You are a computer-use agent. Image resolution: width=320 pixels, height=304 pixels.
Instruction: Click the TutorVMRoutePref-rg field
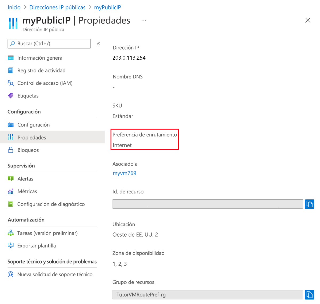208,295
